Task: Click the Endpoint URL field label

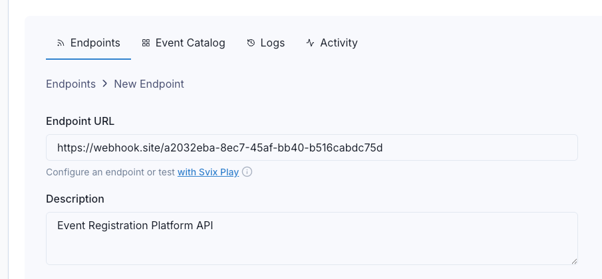Action: (80, 121)
